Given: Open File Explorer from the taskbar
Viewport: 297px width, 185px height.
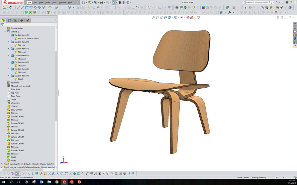Looking at the screenshot, I should coord(49,182).
